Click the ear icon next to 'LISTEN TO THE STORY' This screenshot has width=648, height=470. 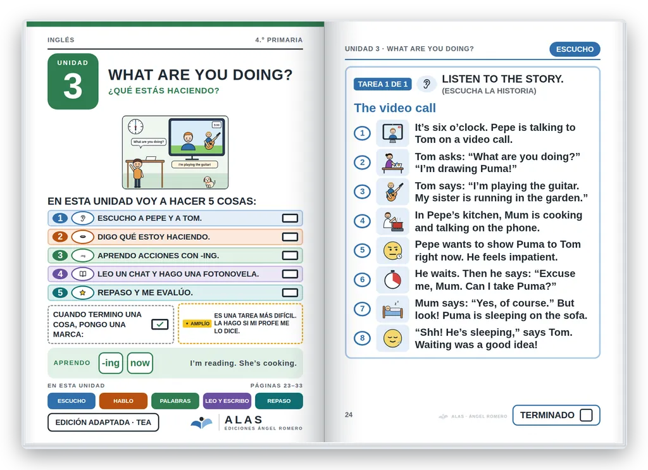pos(427,84)
